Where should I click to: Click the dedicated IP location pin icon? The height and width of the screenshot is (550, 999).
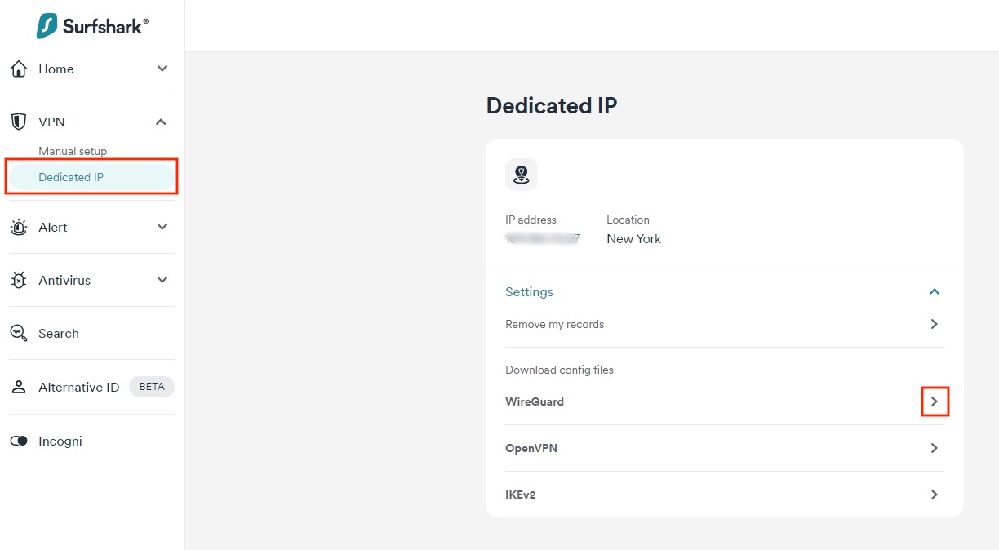(x=522, y=175)
